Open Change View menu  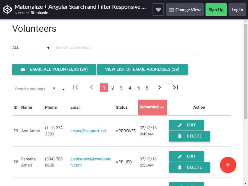pyautogui.click(x=185, y=10)
